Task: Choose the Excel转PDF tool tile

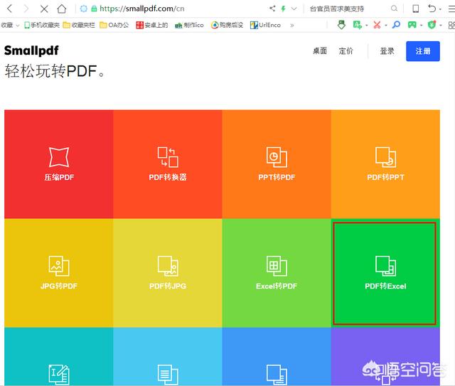Action: click(277, 272)
